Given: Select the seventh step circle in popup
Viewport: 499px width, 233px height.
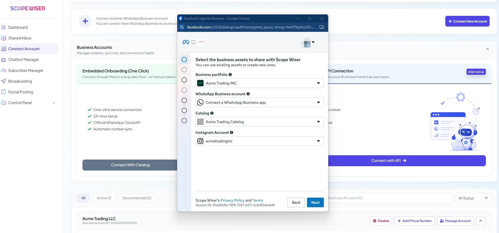Looking at the screenshot, I should (184, 121).
